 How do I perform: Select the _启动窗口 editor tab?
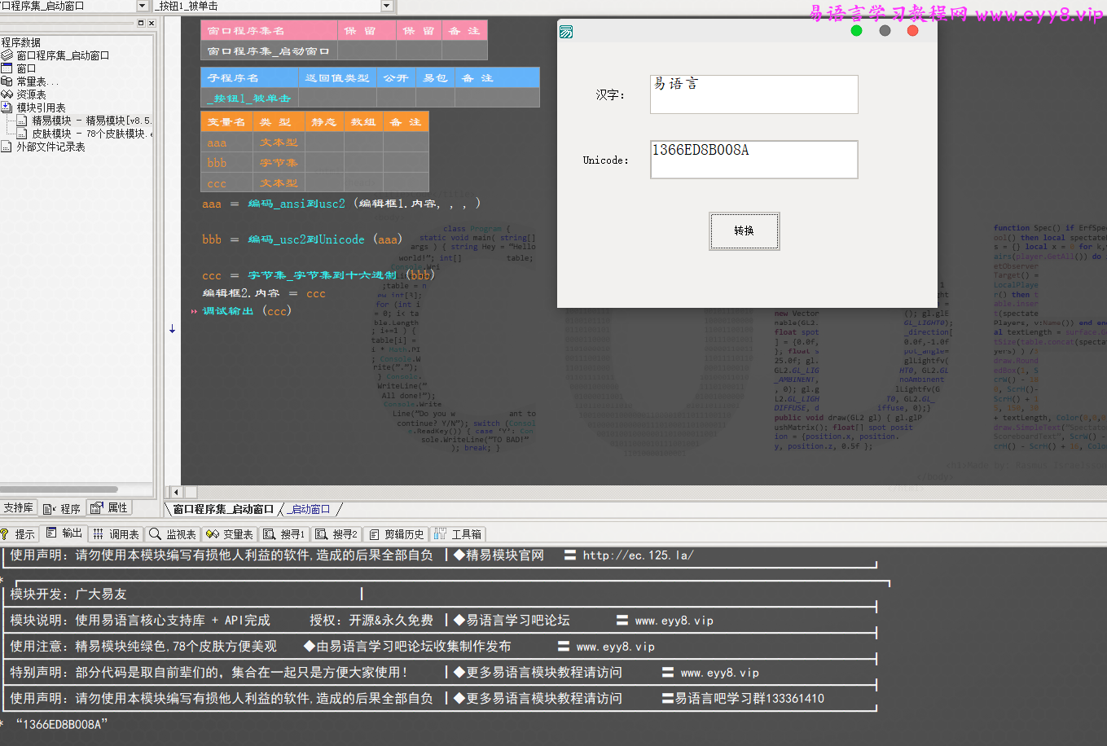310,509
